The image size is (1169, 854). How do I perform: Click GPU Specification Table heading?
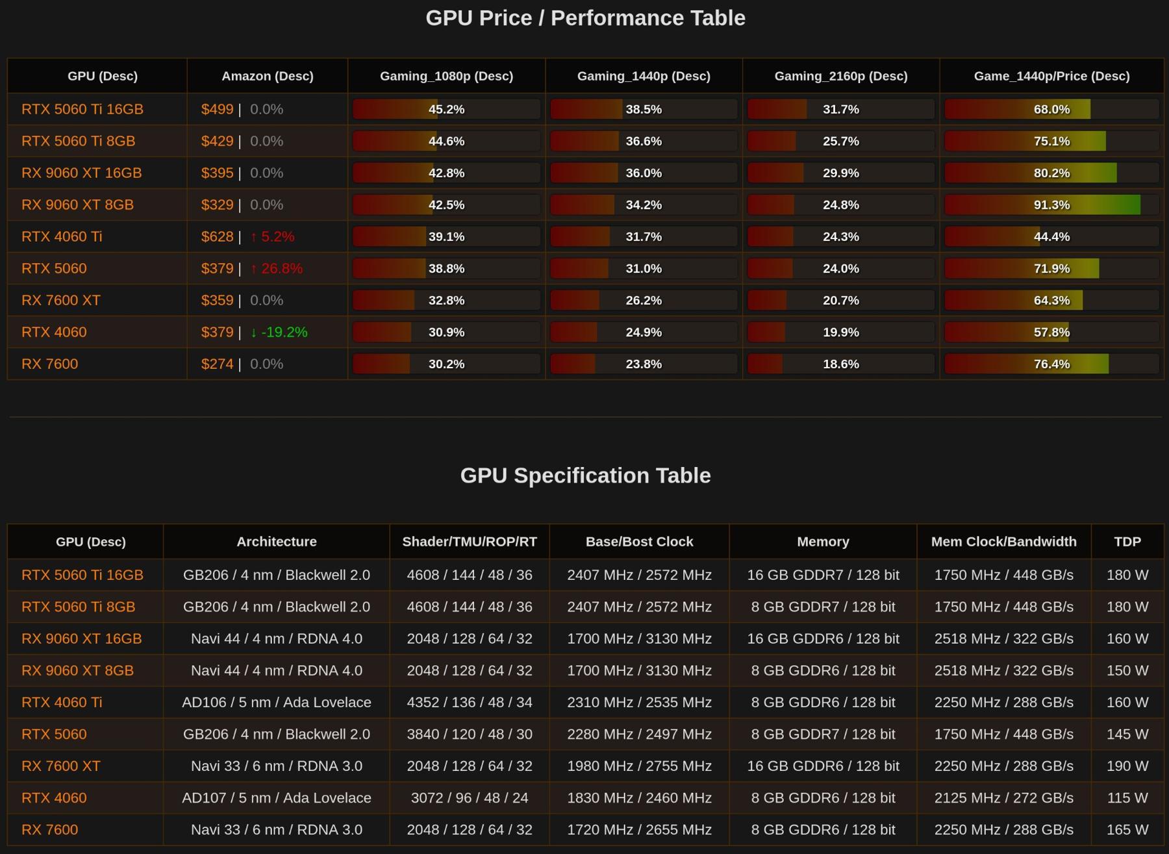pyautogui.click(x=585, y=475)
